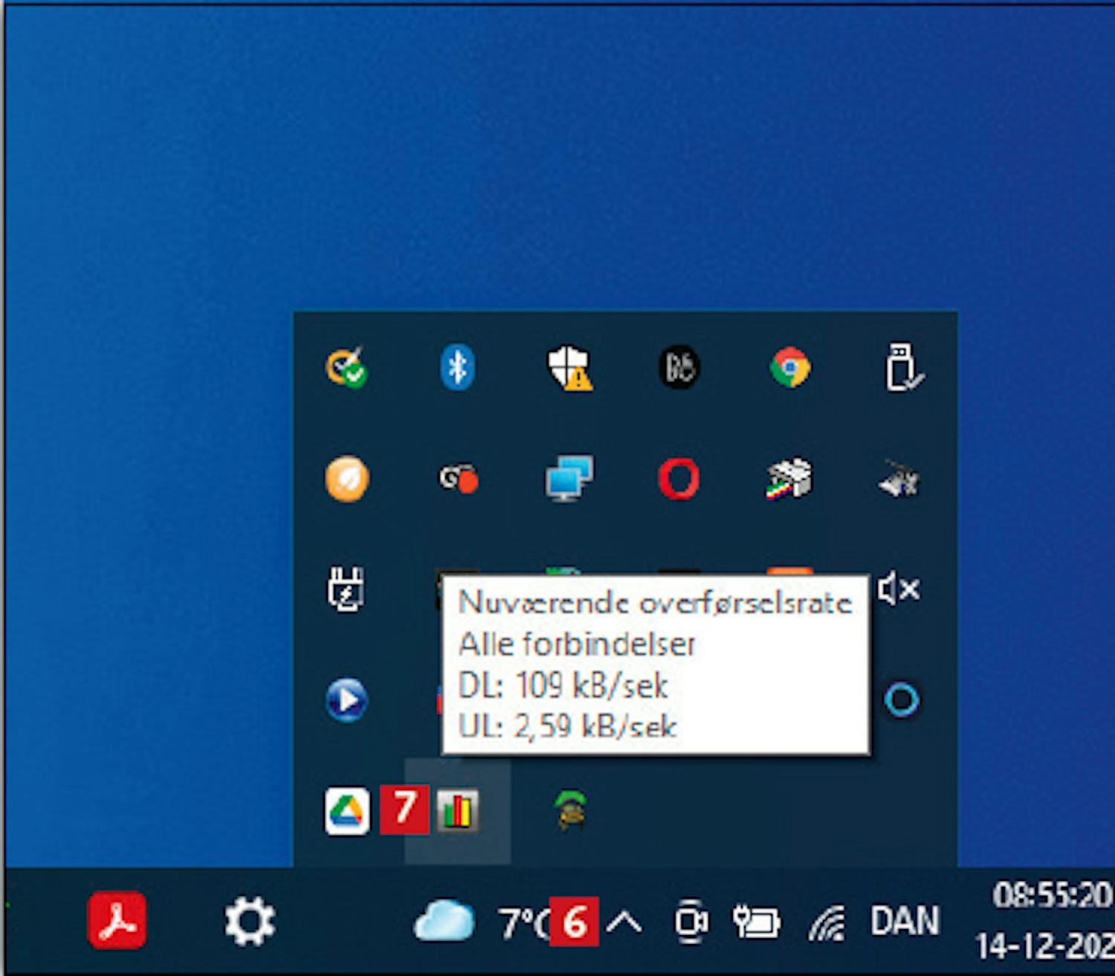1115x976 pixels.
Task: Switch input language via DAN indicator
Action: pos(905,922)
